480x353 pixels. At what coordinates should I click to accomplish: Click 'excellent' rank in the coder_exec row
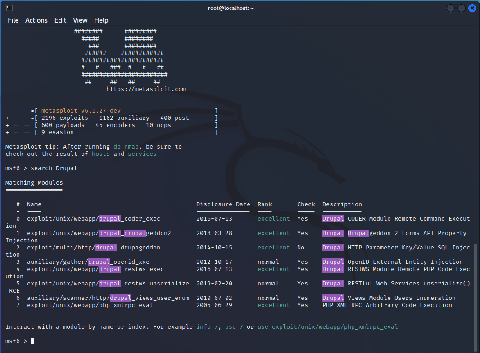click(x=274, y=218)
